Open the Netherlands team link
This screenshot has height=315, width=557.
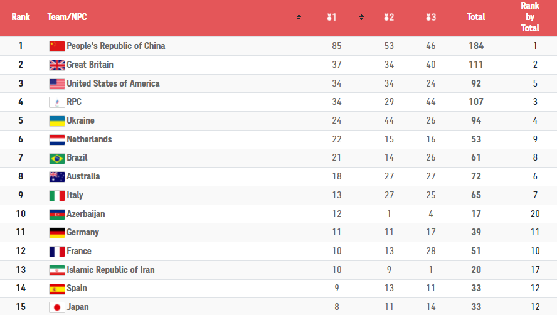pyautogui.click(x=89, y=139)
